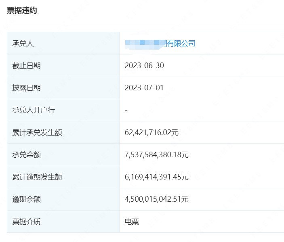Click the 披露日期 row label
The image size is (284, 242).
(27, 88)
